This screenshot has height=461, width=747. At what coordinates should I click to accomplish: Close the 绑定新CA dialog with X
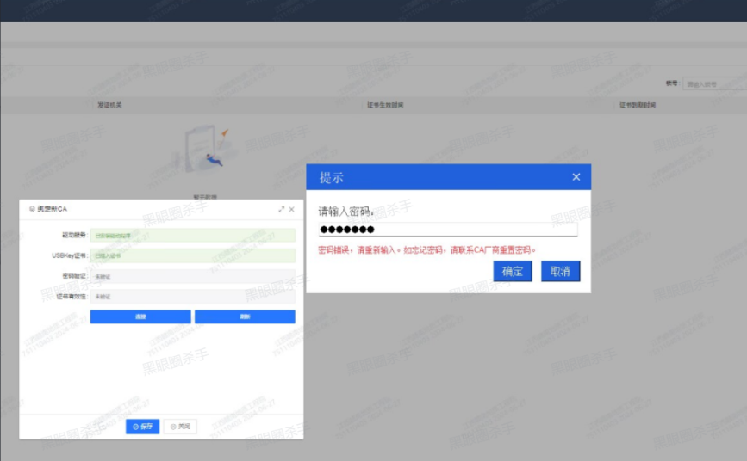pyautogui.click(x=291, y=209)
